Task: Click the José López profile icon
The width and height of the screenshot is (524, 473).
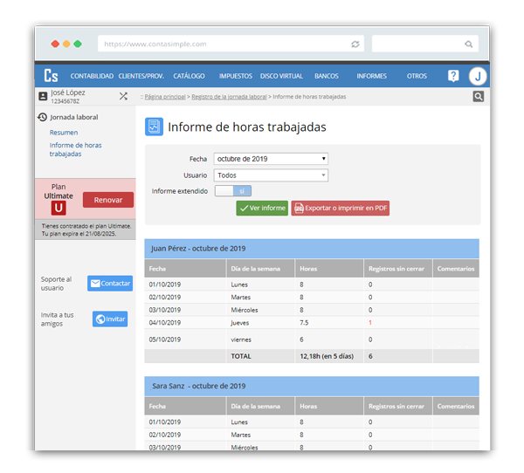Action: (x=43, y=96)
